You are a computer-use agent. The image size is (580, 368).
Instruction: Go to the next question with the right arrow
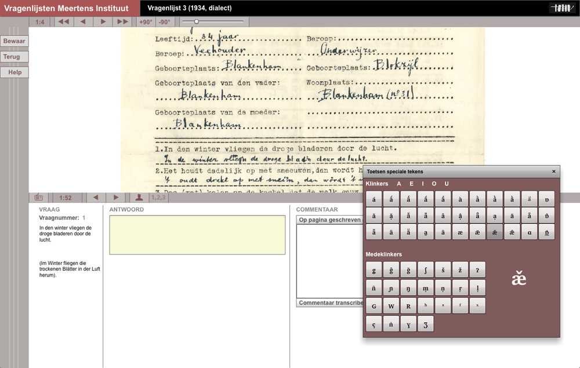(116, 198)
